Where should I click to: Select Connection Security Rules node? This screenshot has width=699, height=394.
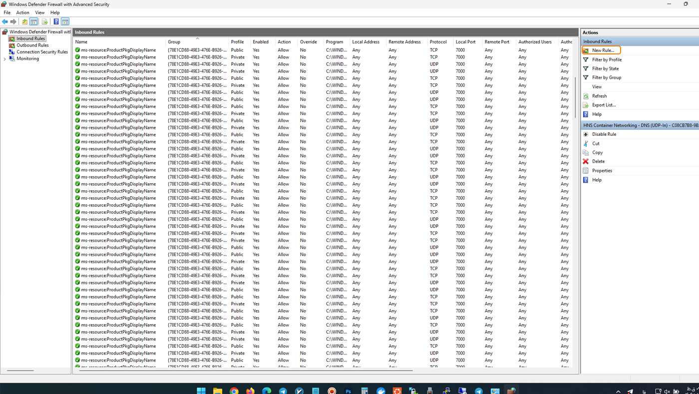click(x=42, y=52)
